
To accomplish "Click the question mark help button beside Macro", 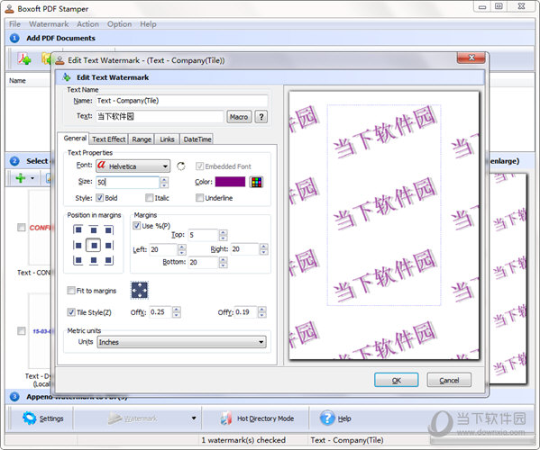I will pyautogui.click(x=261, y=117).
